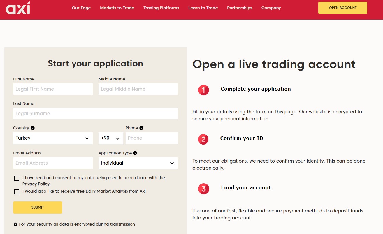This screenshot has width=383, height=234.
Task: Check the Privacy Policy consent checkbox
Action: coord(17,178)
